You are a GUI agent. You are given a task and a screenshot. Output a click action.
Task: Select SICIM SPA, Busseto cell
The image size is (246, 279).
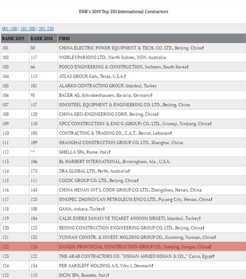[152, 275]
